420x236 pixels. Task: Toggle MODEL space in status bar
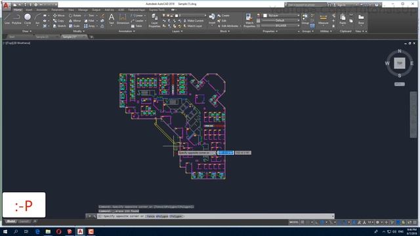click(294, 222)
